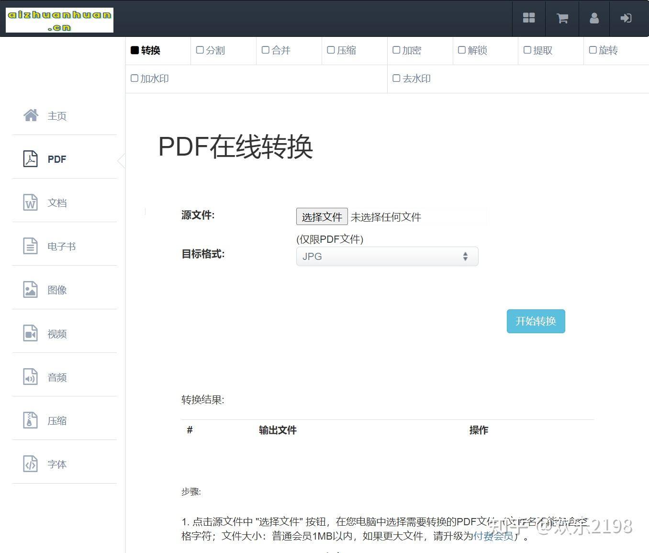This screenshot has height=553, width=649.
Task: Open the grid apps icon in header
Action: (529, 18)
